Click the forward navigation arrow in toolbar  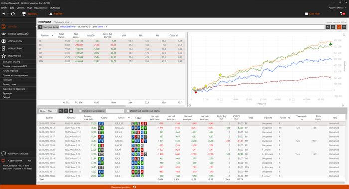8,14
